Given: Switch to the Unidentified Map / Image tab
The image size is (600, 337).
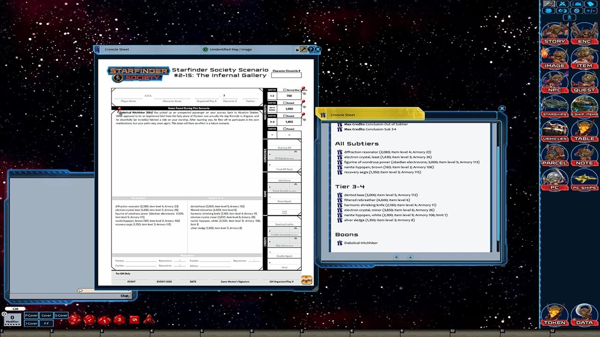Looking at the screenshot, I should pyautogui.click(x=230, y=49).
